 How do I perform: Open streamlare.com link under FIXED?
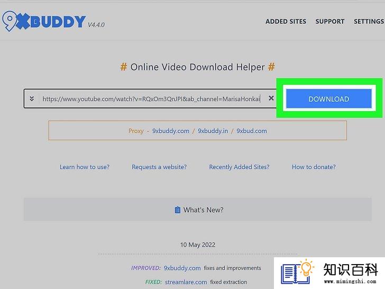pos(186,282)
